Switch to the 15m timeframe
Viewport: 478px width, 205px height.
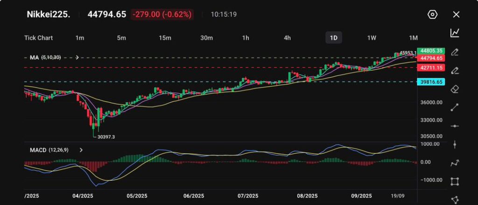(x=164, y=38)
